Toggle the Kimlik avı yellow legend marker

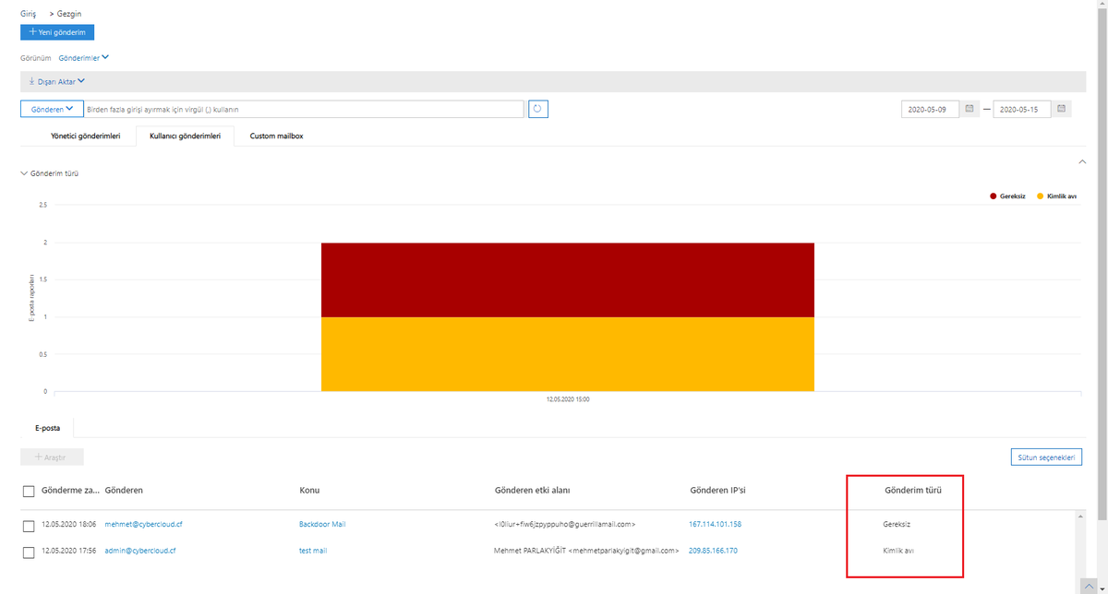(x=1041, y=196)
